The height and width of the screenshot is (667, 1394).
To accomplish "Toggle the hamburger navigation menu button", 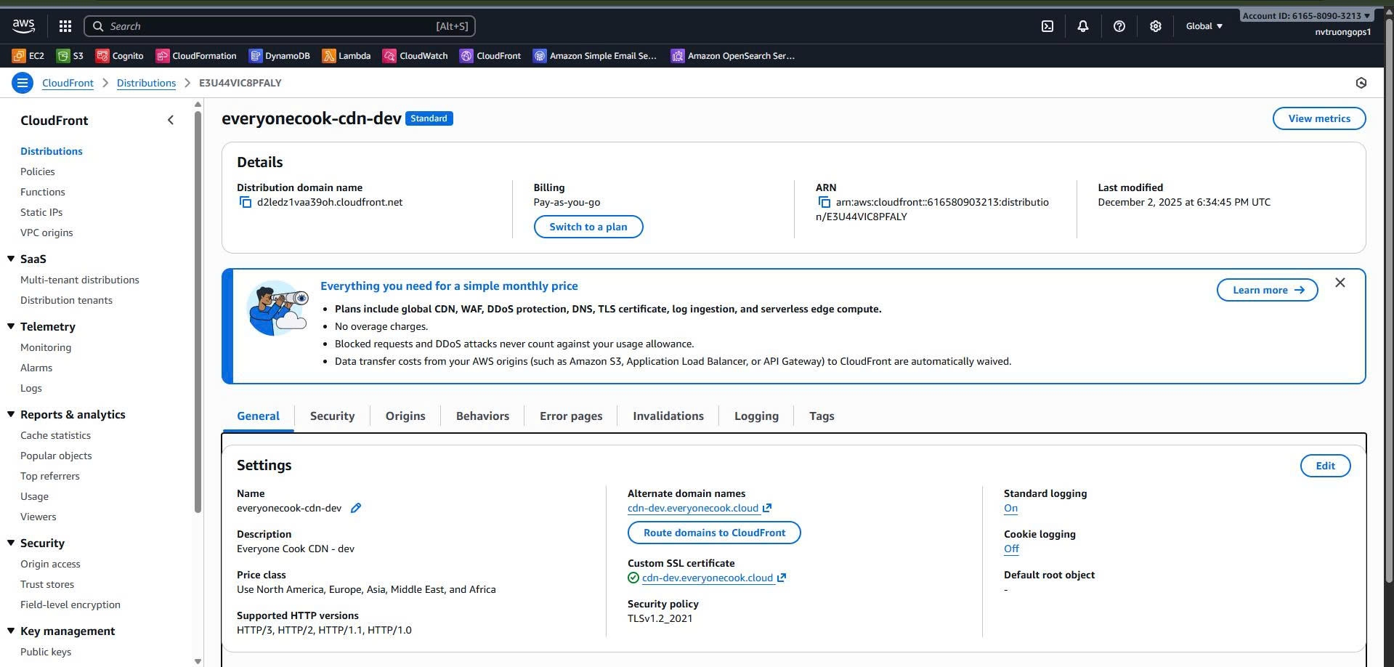I will coord(23,83).
